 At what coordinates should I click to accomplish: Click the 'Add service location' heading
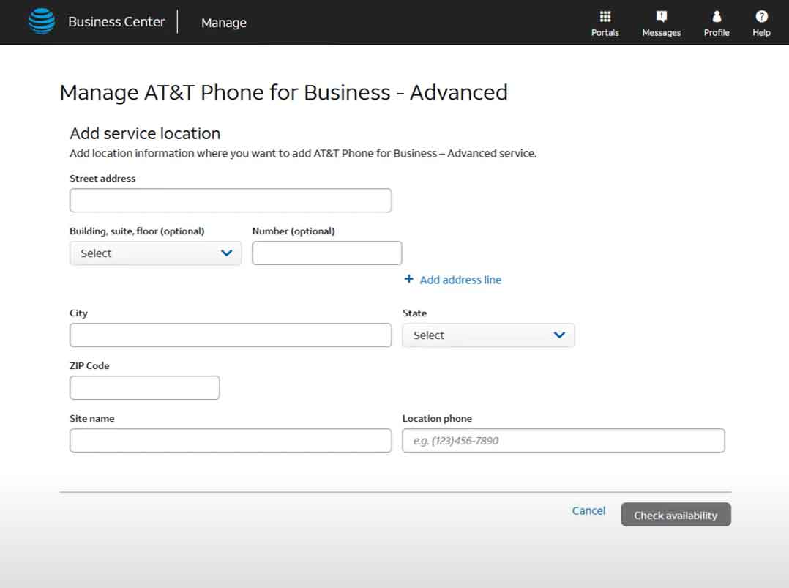[145, 133]
